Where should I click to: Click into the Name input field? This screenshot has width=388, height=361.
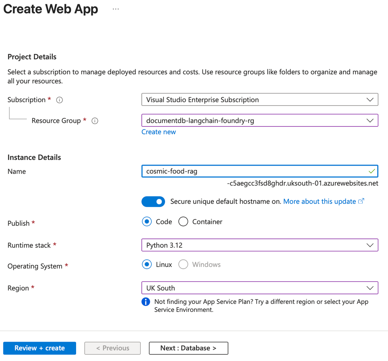point(252,171)
